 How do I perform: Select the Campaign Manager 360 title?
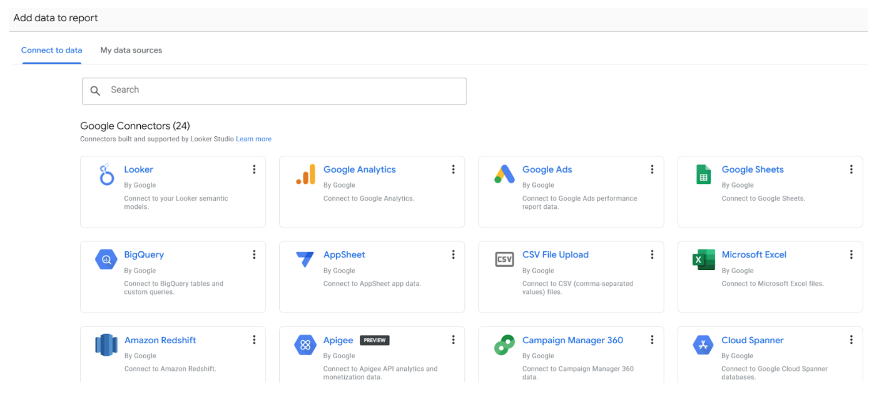[x=573, y=340]
